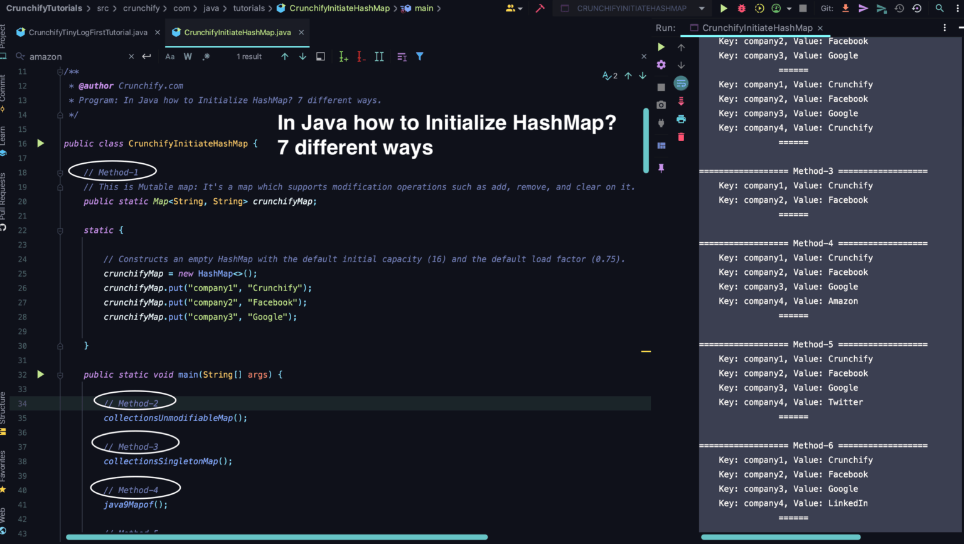Click the horizontal editor scrollbar
The image size is (964, 544).
pyautogui.click(x=276, y=537)
